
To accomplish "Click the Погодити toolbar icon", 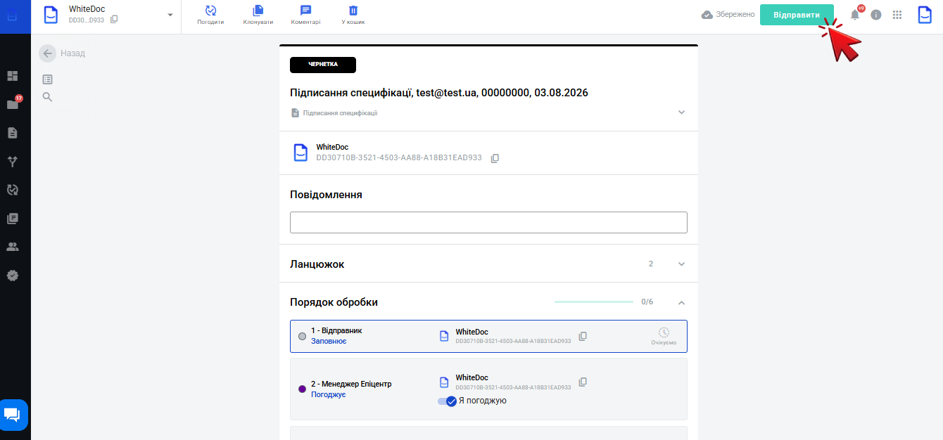I will [x=210, y=11].
